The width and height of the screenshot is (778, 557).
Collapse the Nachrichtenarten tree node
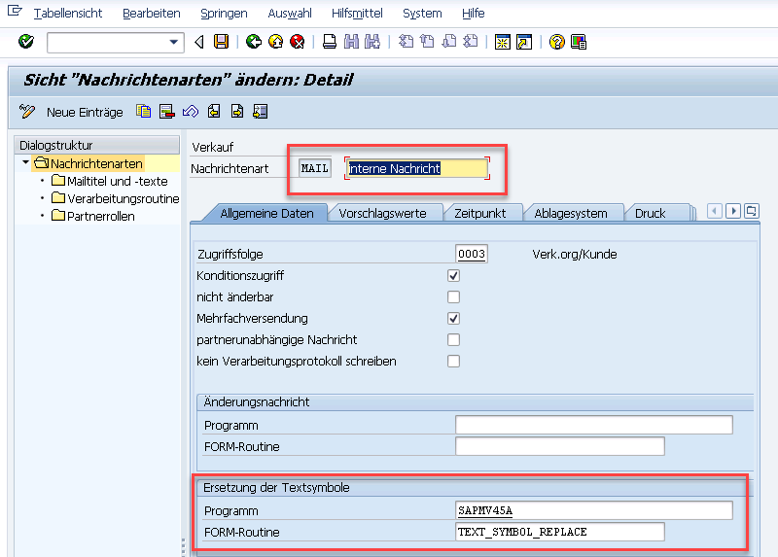pos(25,162)
